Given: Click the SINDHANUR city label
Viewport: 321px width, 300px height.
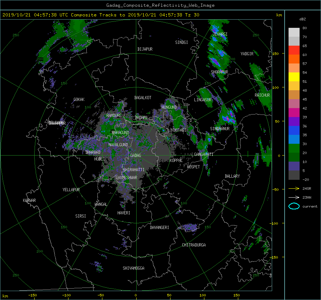Looking at the screenshot, I should [220, 129].
